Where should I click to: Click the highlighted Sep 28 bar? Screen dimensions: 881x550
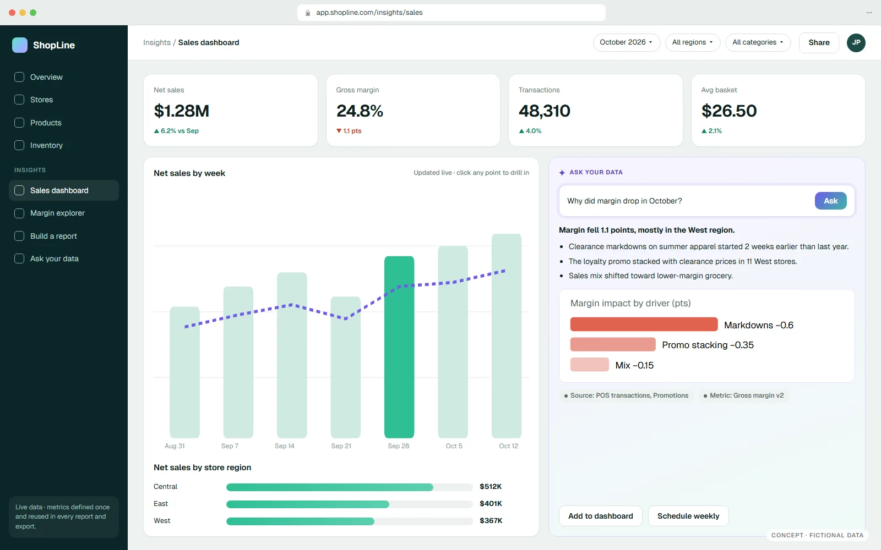399,347
